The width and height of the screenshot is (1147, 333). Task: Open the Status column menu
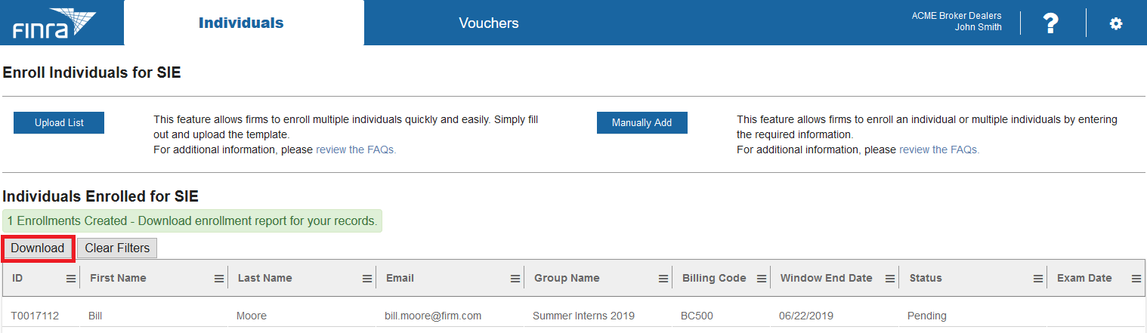(x=1038, y=279)
